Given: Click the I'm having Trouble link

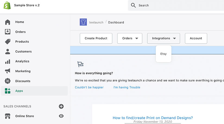Looking at the screenshot, I should 127,87.
